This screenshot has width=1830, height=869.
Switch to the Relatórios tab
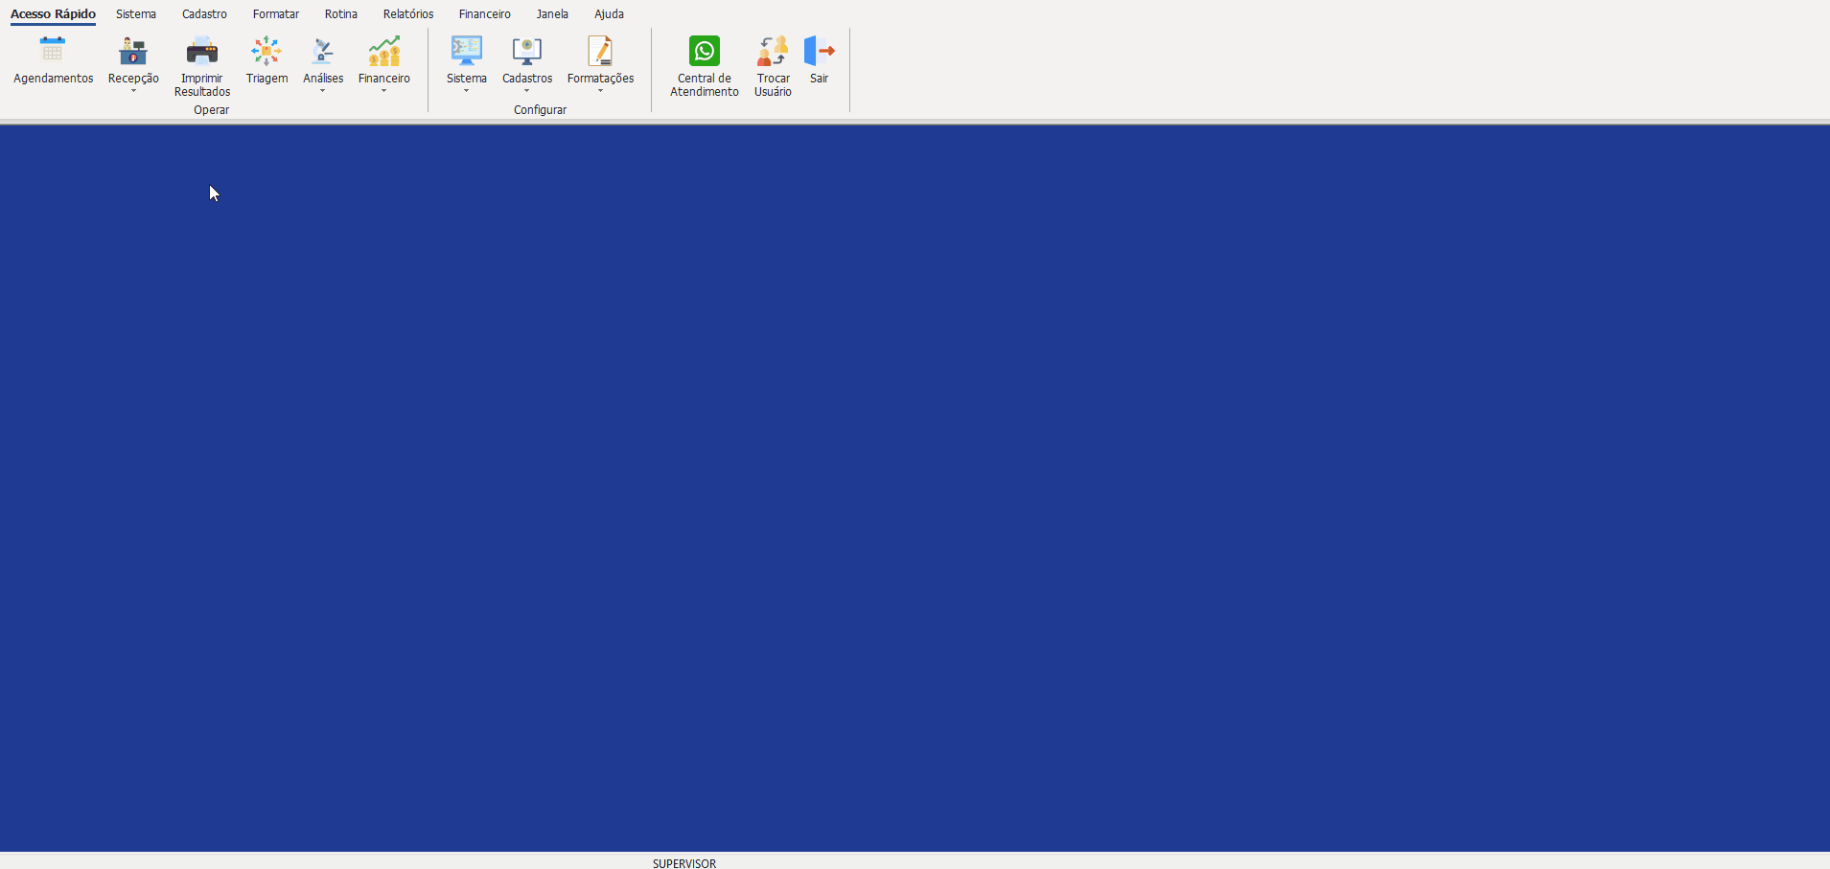tap(408, 14)
